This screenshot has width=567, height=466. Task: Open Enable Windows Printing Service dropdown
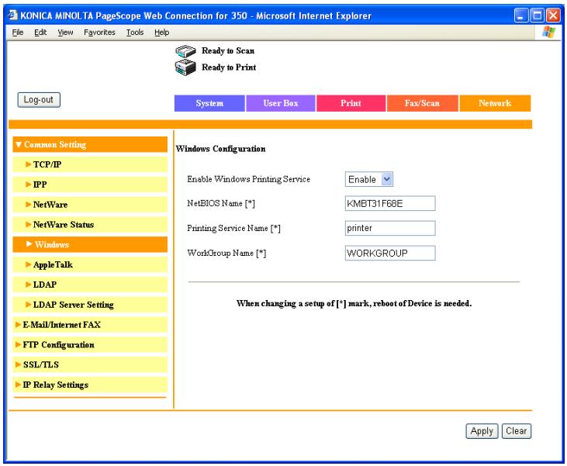[369, 179]
